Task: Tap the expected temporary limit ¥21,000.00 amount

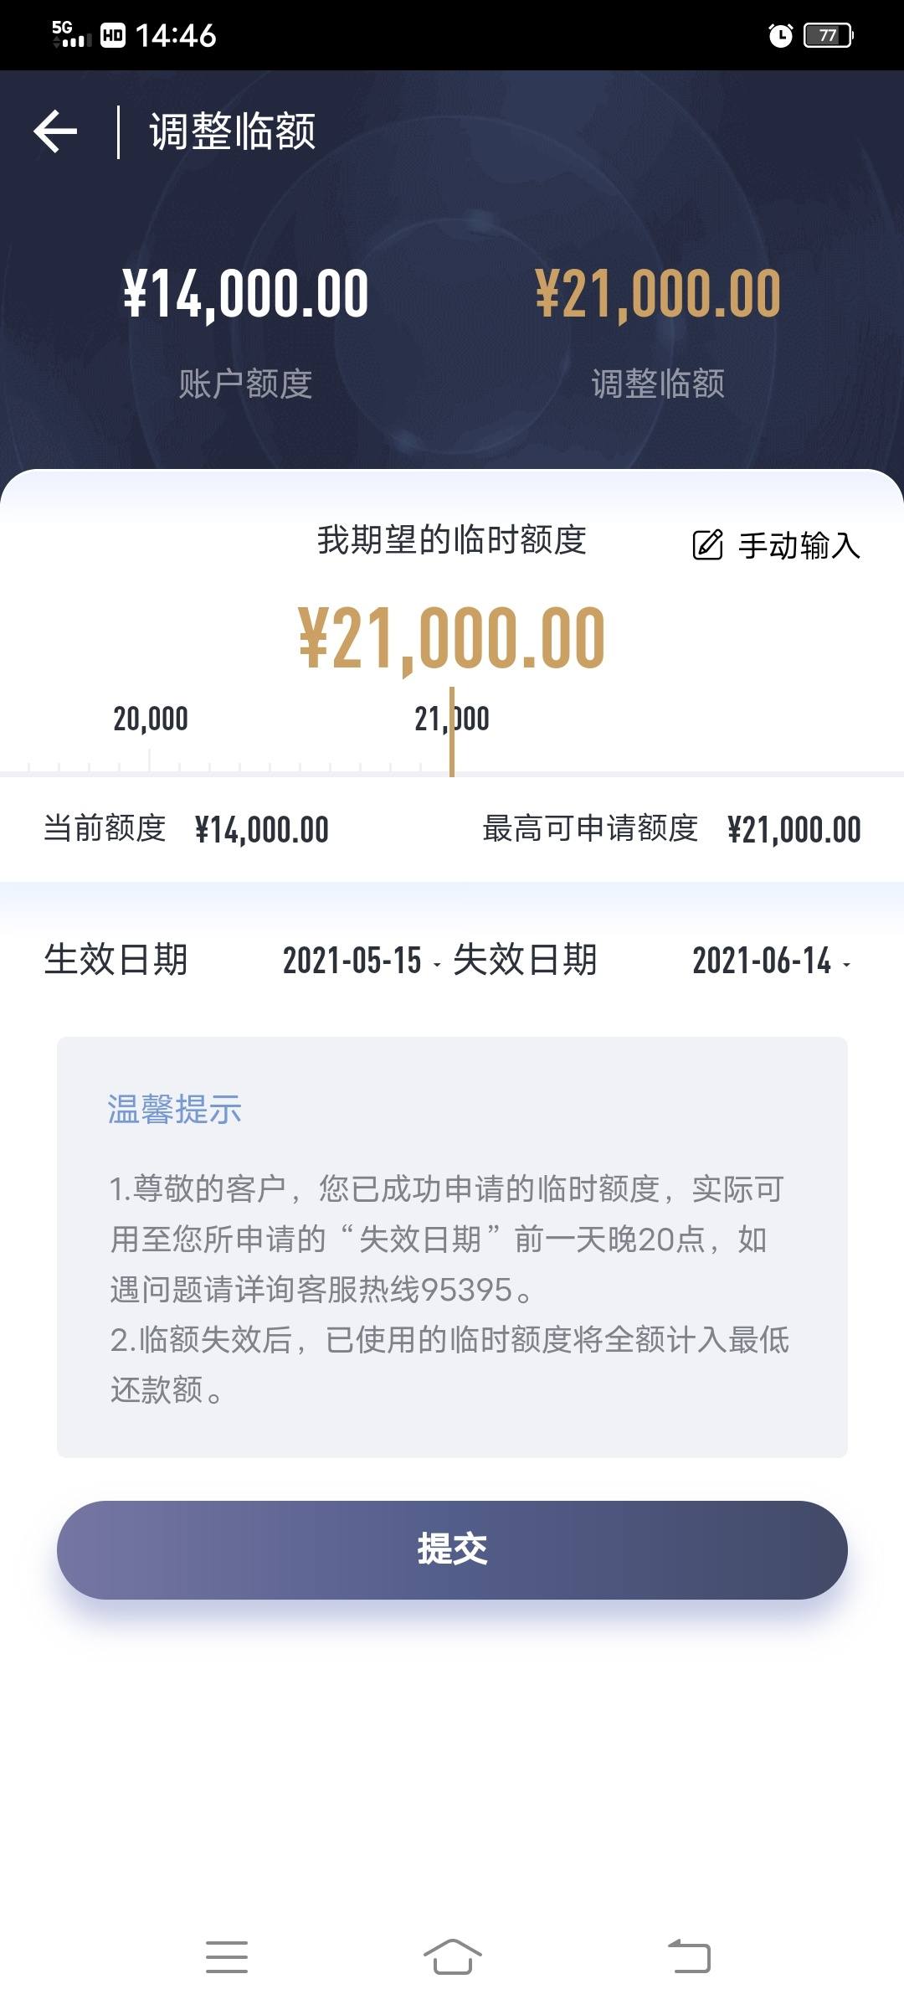Action: click(452, 639)
